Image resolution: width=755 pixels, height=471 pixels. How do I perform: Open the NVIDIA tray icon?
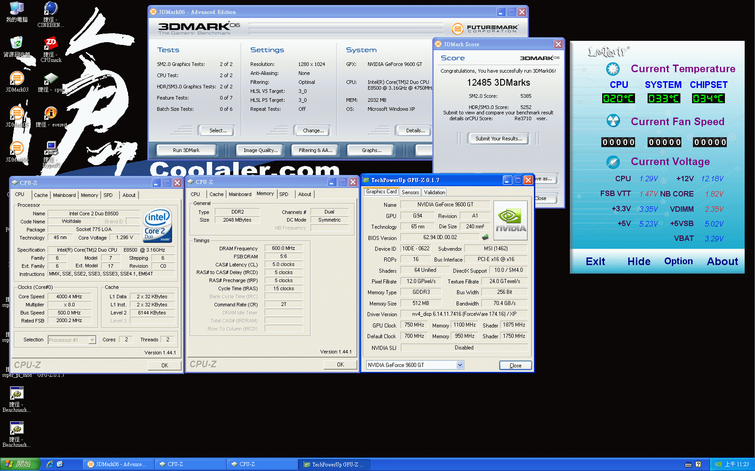coord(718,464)
